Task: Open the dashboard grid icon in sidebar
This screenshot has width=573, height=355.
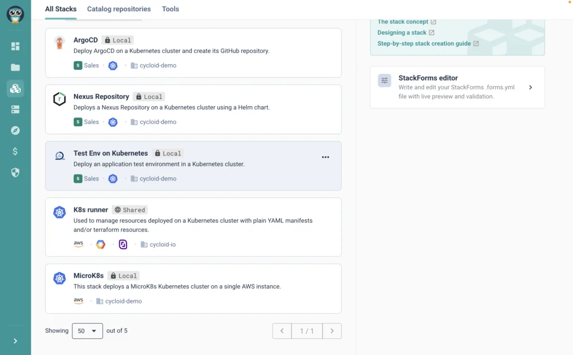Action: click(x=15, y=46)
